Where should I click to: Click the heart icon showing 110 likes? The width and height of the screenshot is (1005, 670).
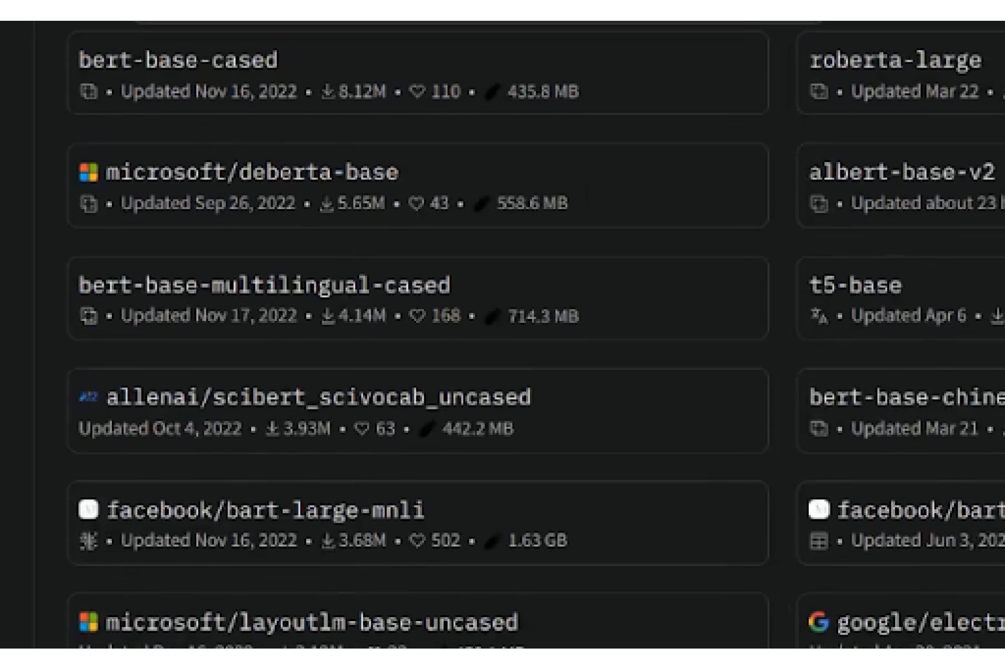[417, 91]
